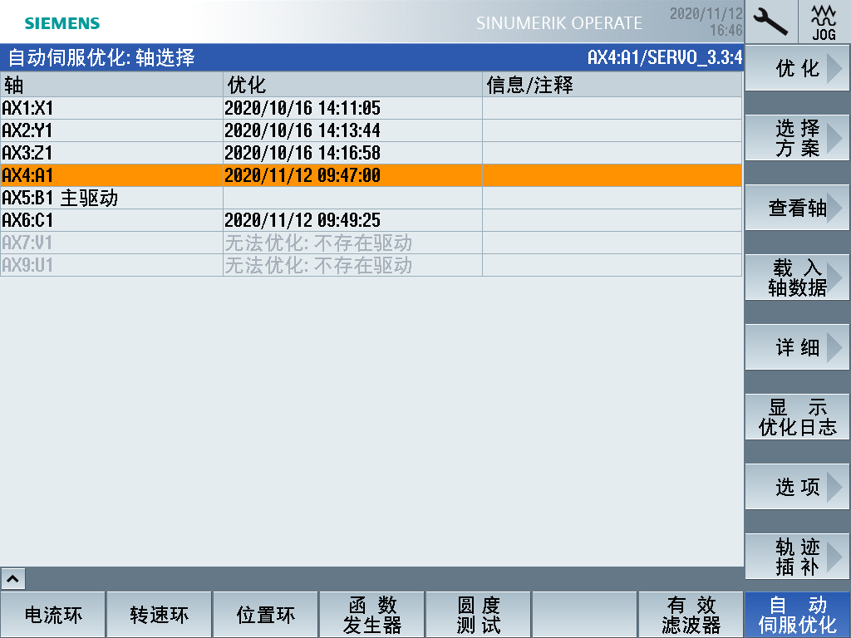The width and height of the screenshot is (851, 638).
Task: Switch to the 转速环 tab
Action: 159,614
